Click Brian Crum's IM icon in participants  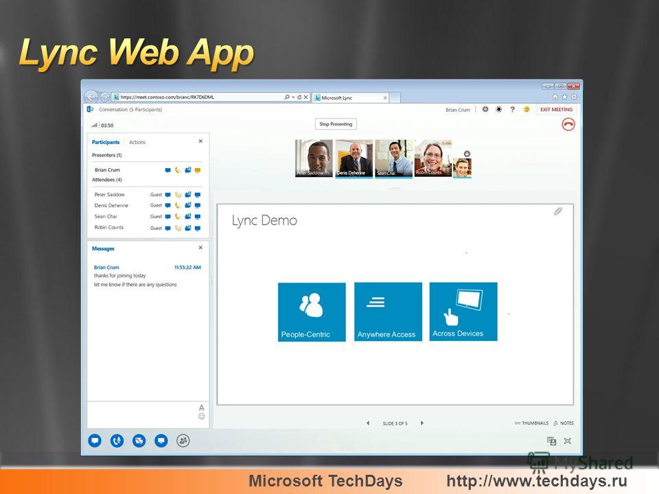coord(167,170)
